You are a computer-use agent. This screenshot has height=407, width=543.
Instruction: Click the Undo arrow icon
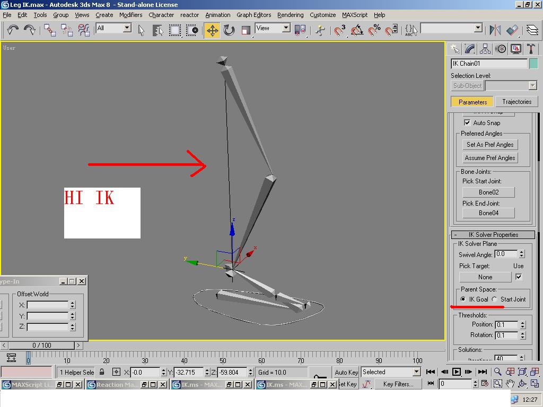click(13, 30)
